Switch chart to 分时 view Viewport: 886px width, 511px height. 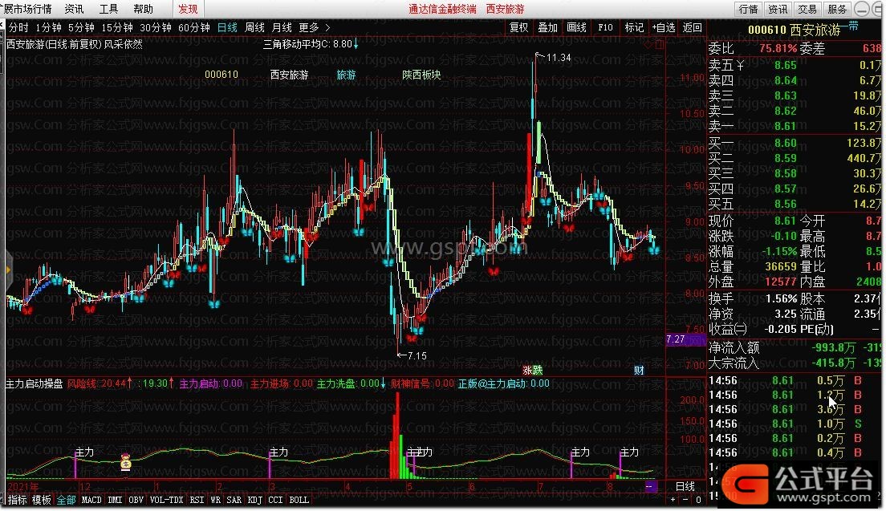coord(18,27)
